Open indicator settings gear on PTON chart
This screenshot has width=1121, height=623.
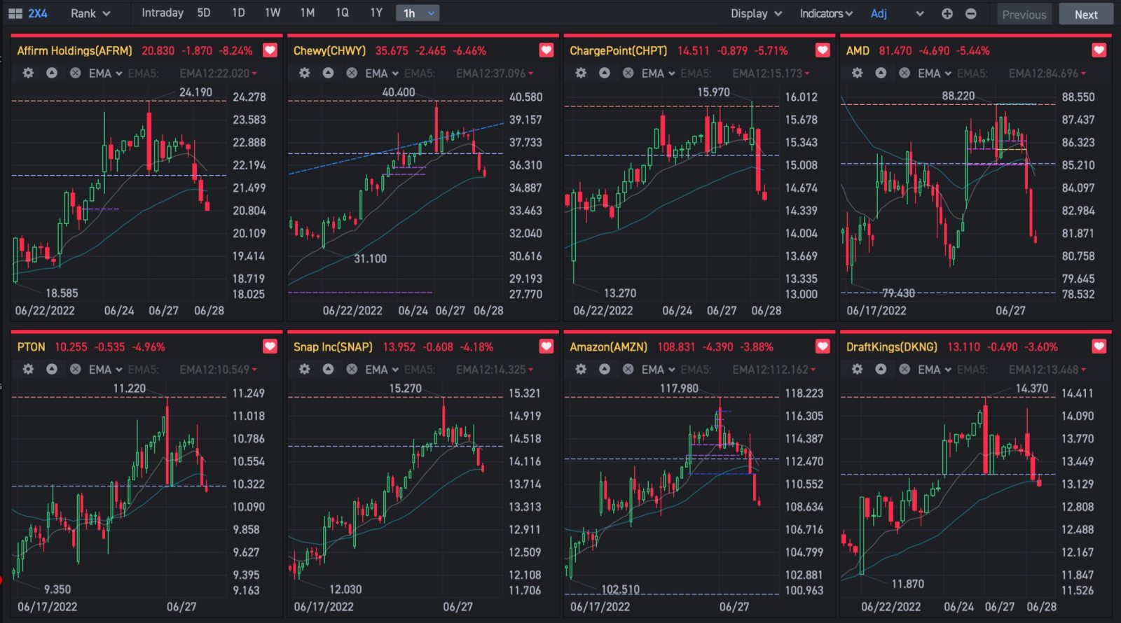click(x=28, y=369)
